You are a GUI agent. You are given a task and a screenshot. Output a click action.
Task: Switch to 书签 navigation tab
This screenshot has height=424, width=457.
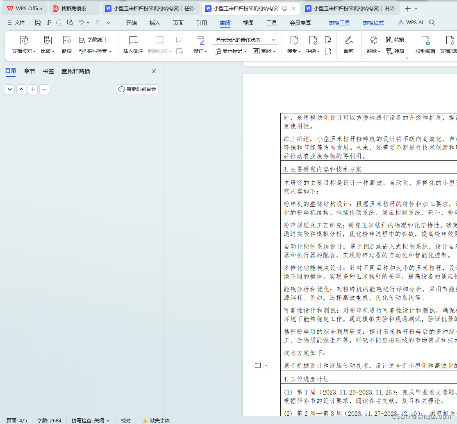(48, 71)
